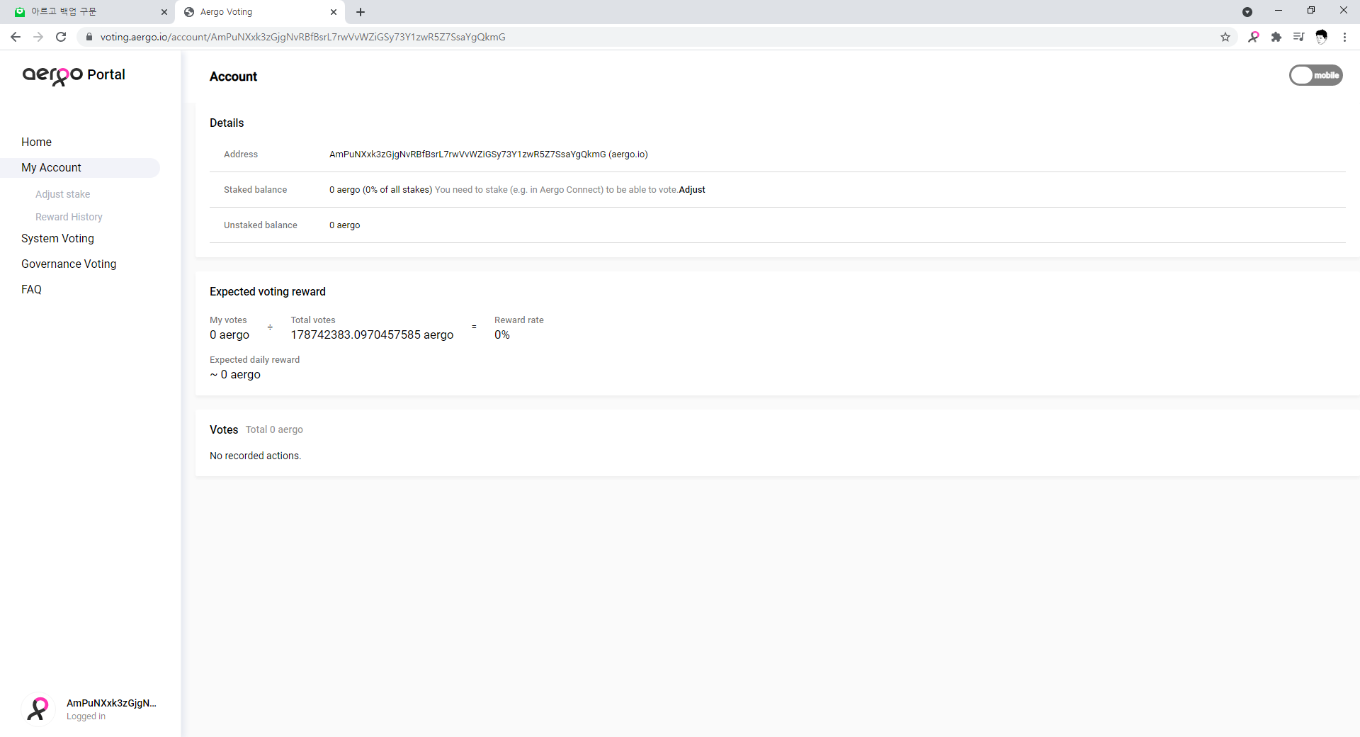Viewport: 1360px width, 737px height.
Task: Click the Unstaked balance 0 aergo value
Action: [345, 225]
